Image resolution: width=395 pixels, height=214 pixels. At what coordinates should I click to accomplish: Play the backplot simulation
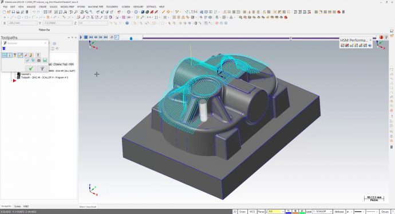click(81, 37)
